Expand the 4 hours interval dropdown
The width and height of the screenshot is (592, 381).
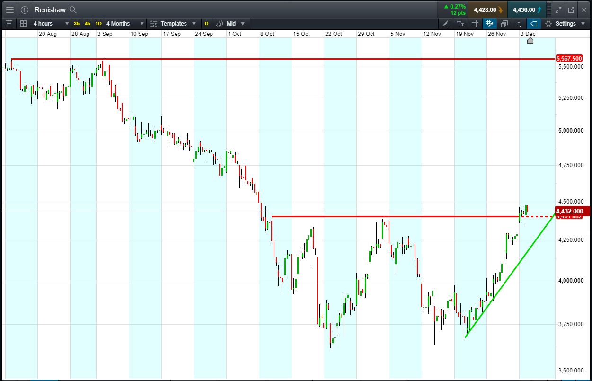click(x=51, y=23)
